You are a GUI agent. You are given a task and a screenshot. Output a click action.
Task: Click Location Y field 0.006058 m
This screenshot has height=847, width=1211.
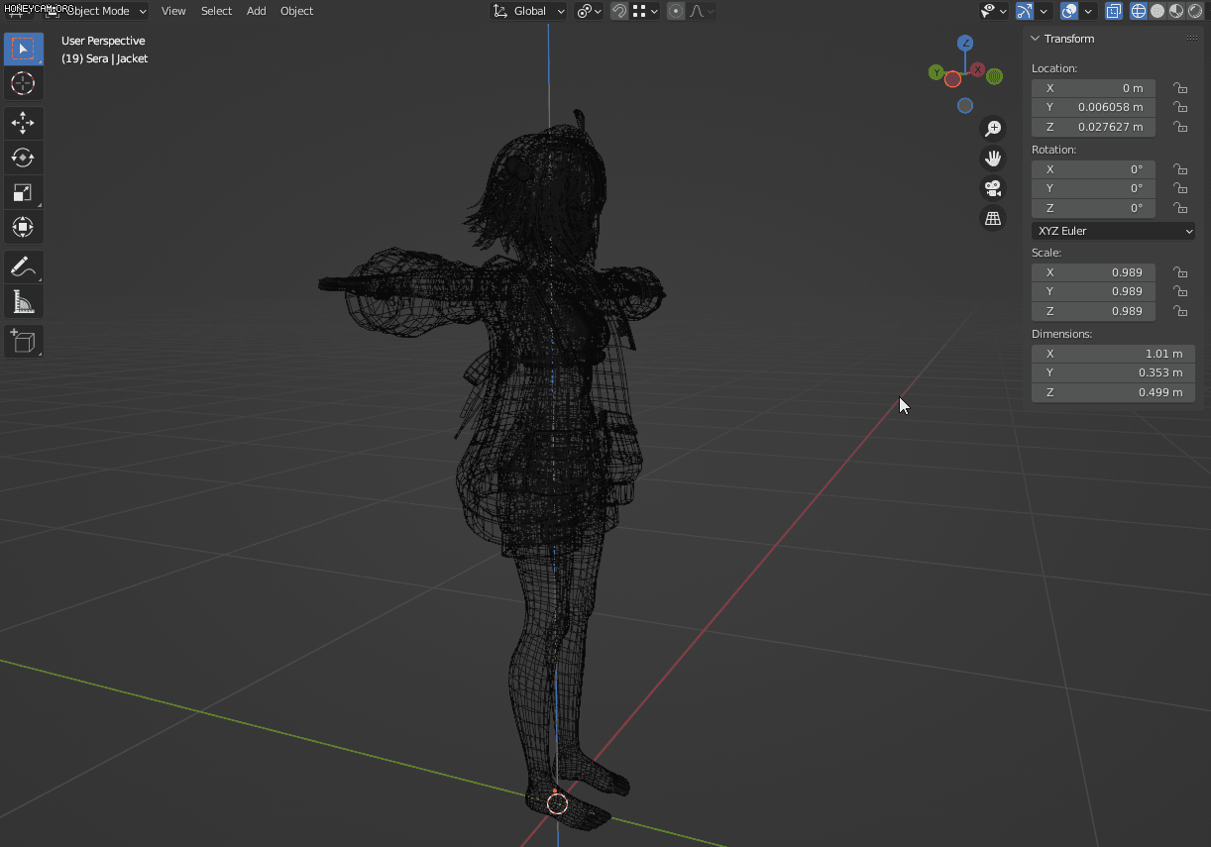coord(1093,107)
